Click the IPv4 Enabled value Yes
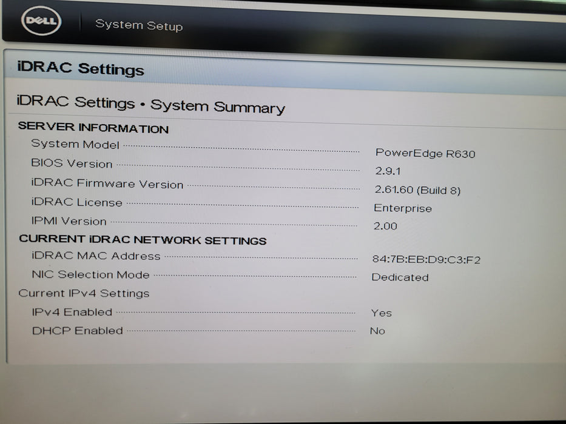This screenshot has height=424, width=566. pos(382,313)
